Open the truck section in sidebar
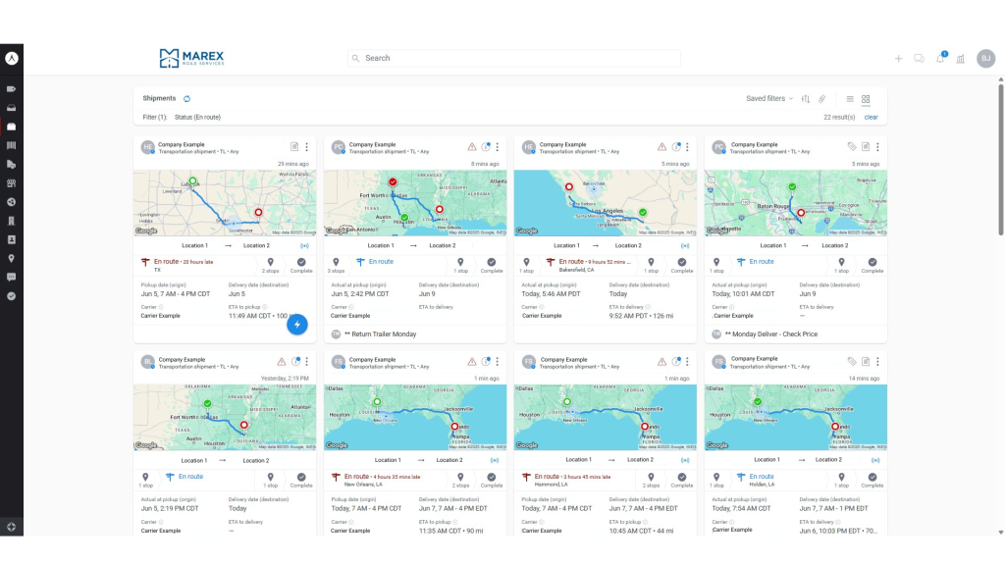1005x565 pixels. [x=12, y=164]
